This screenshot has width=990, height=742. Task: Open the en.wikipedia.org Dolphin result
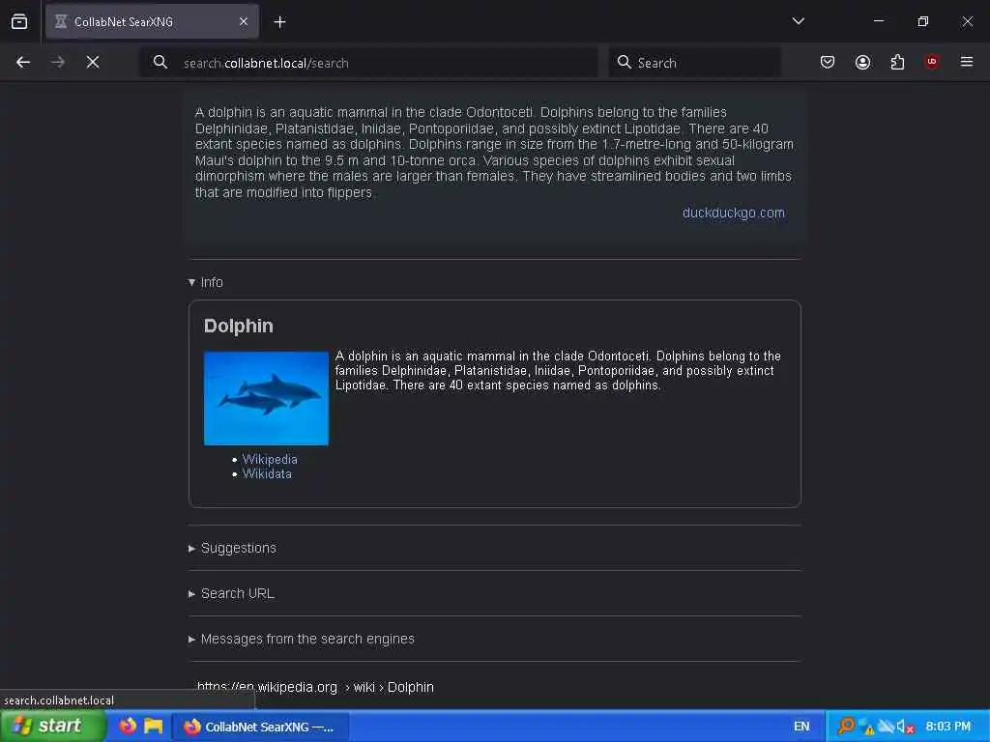coord(315,687)
